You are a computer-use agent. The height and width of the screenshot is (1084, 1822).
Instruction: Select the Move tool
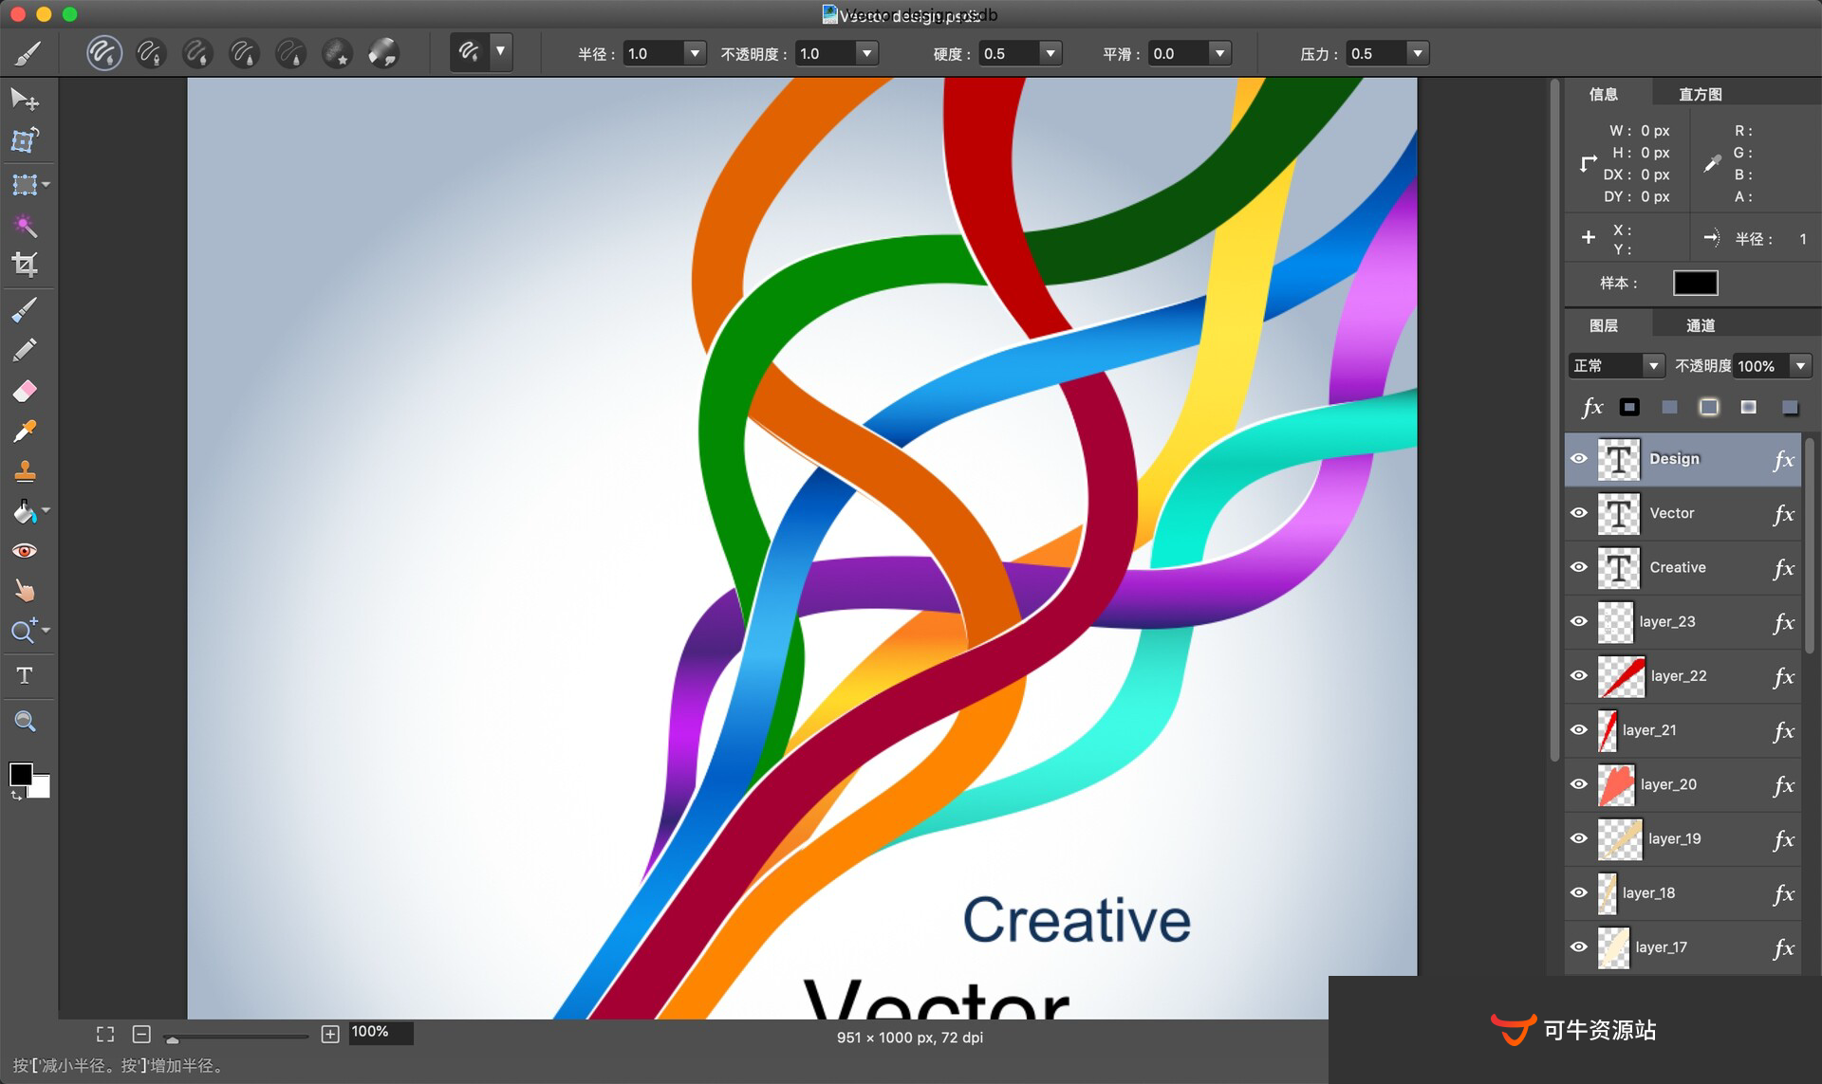(25, 100)
